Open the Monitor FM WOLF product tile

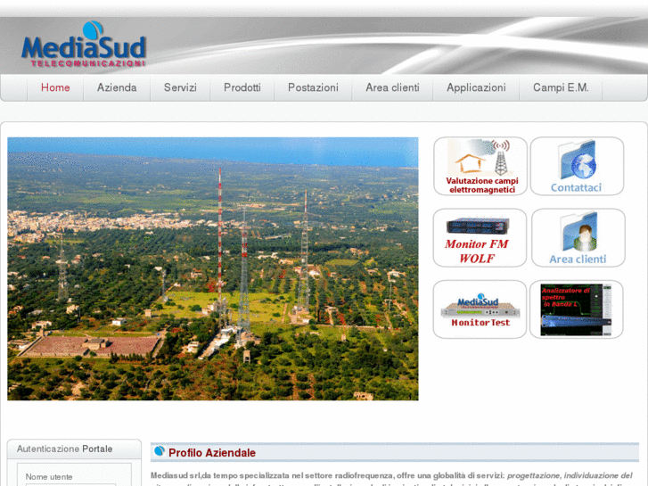(480, 238)
